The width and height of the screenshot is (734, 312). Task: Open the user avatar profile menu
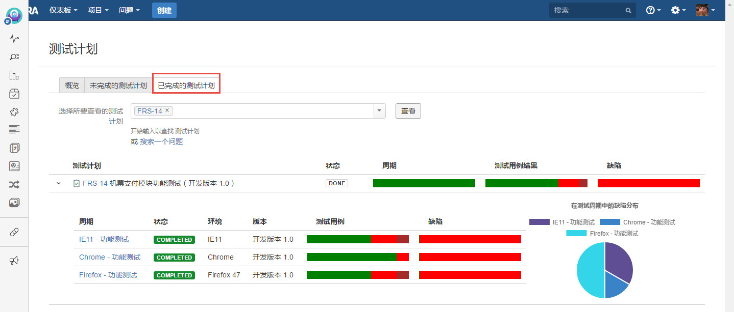tap(705, 10)
